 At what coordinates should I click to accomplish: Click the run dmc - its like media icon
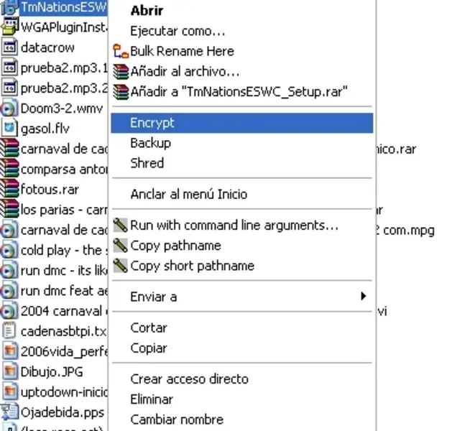point(9,271)
